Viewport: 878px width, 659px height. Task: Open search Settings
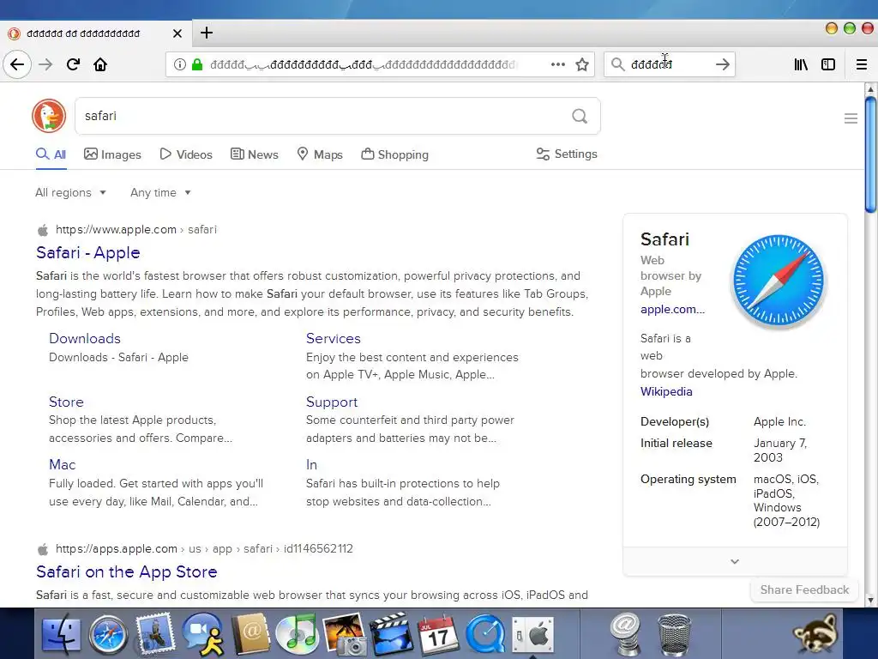(x=567, y=154)
